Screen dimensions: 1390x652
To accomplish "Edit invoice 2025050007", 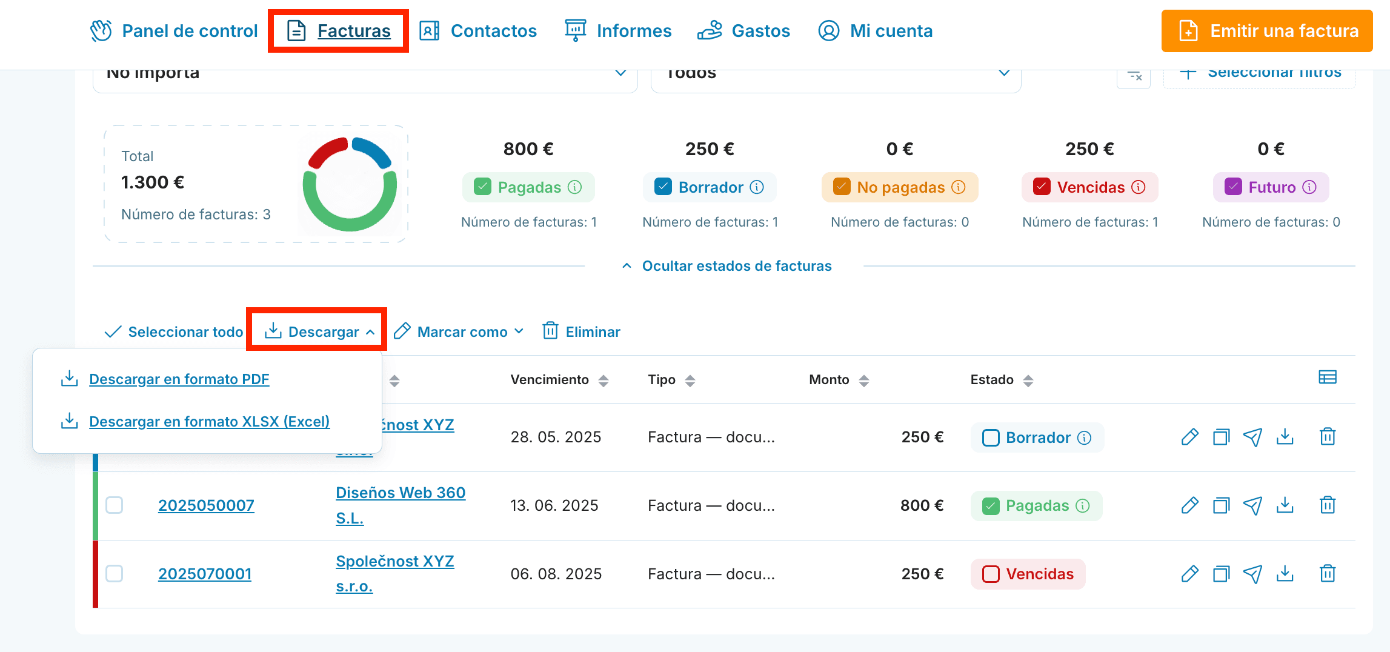I will coord(1190,505).
